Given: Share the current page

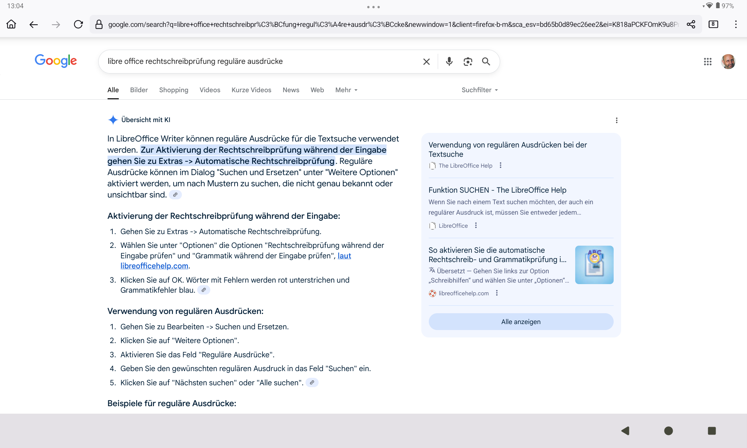Looking at the screenshot, I should pyautogui.click(x=691, y=24).
